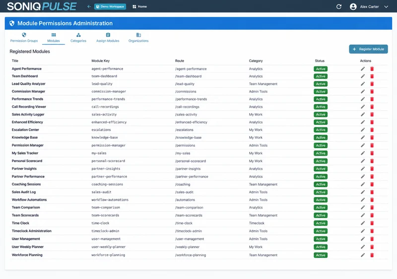Edit the Lead Quality Analyzer module
Screen dimensions: 397x279
click(x=363, y=84)
